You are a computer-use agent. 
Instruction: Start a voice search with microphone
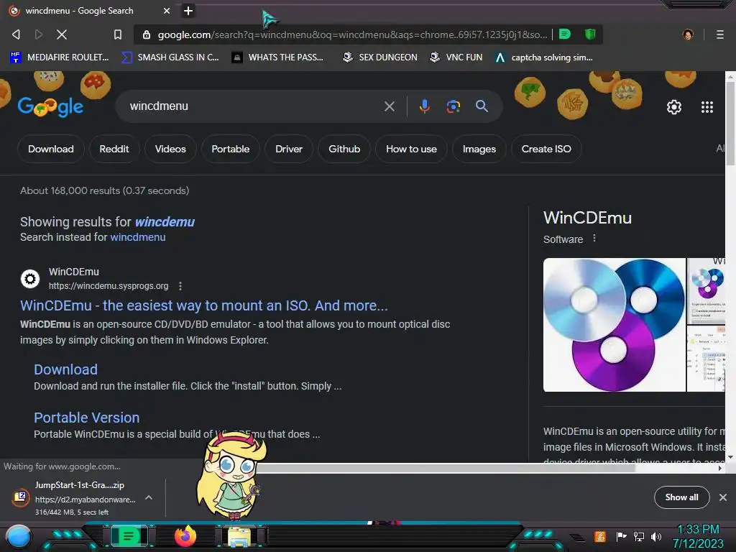click(424, 106)
